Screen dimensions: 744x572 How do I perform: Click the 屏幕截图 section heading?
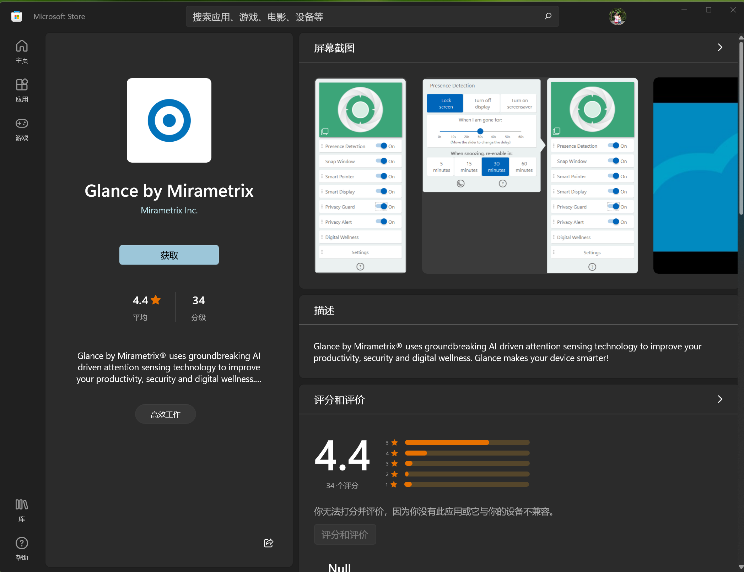pyautogui.click(x=334, y=48)
